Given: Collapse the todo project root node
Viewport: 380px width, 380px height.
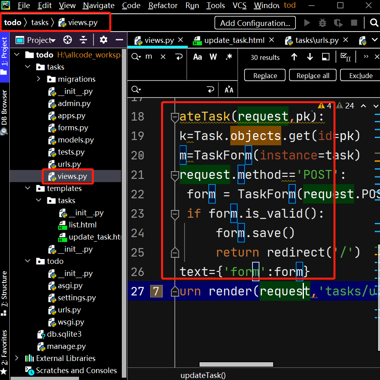Looking at the screenshot, I should click(17, 55).
